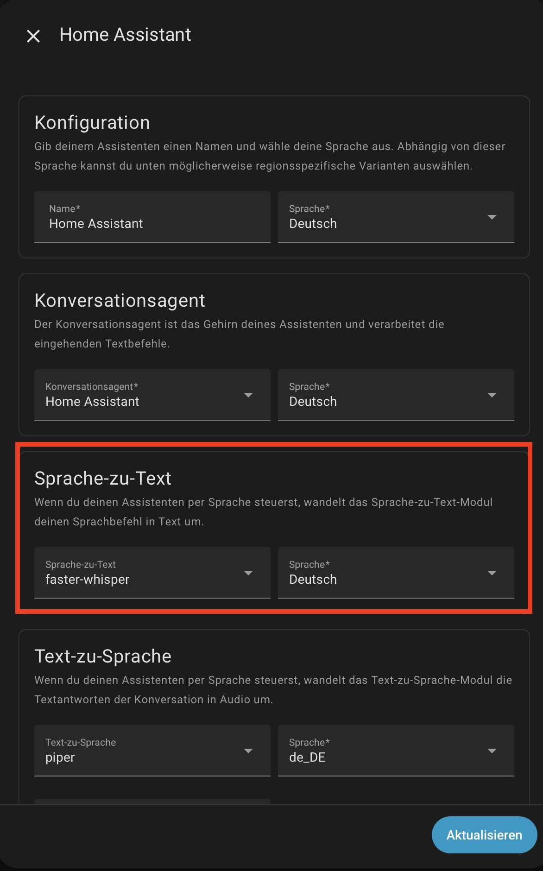Click the arrow icon of Sprache-zu-Text section's Sprache

[492, 573]
